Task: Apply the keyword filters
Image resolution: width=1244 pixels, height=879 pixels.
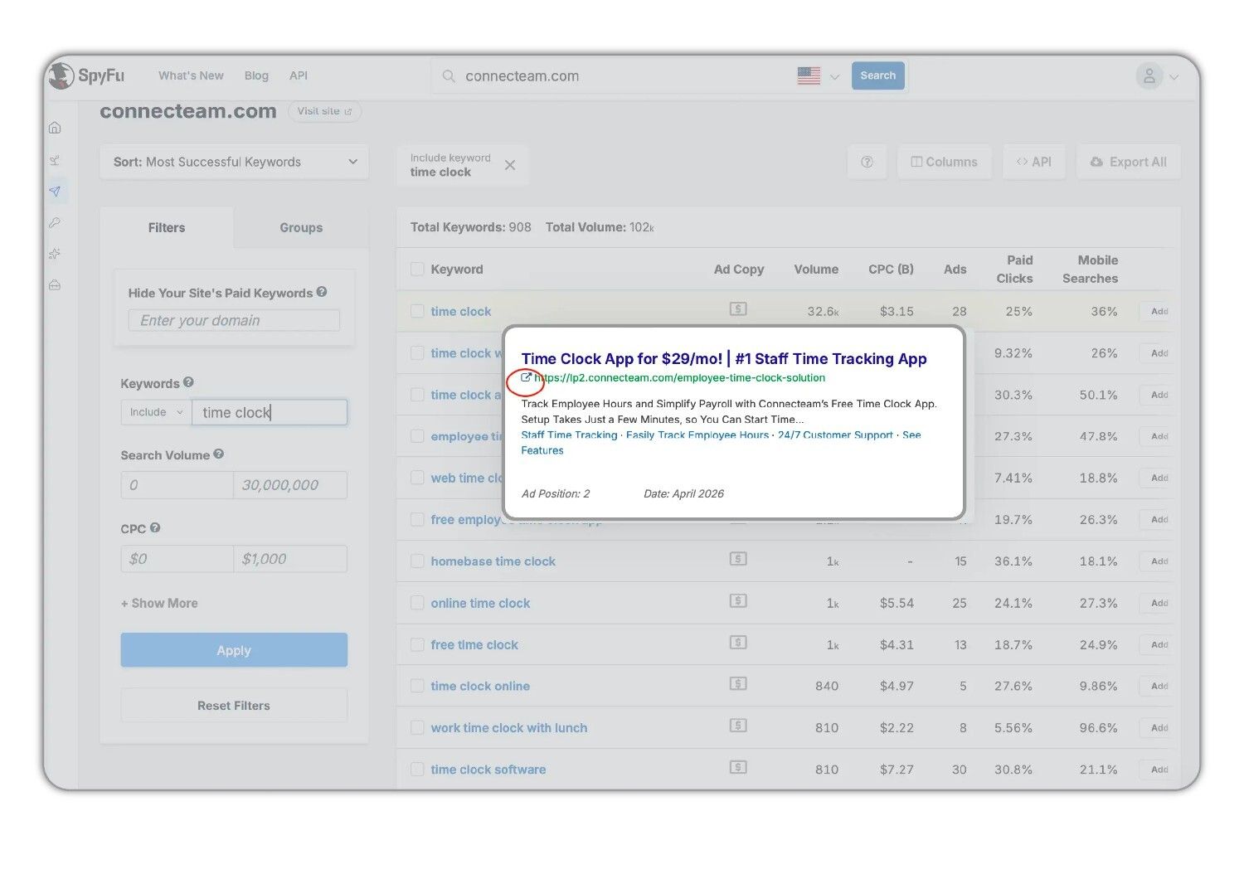Action: tap(234, 650)
